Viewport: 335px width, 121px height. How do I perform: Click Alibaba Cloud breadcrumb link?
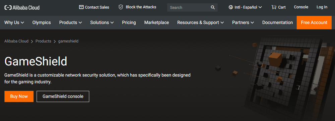16,41
